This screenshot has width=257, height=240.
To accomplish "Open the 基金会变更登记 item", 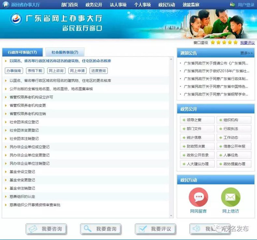I will tap(22, 180).
